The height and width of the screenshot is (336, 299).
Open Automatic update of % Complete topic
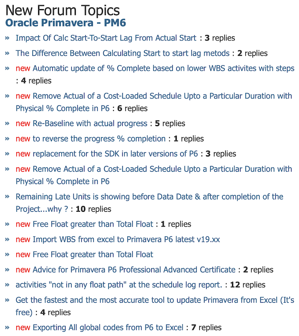click(x=164, y=69)
